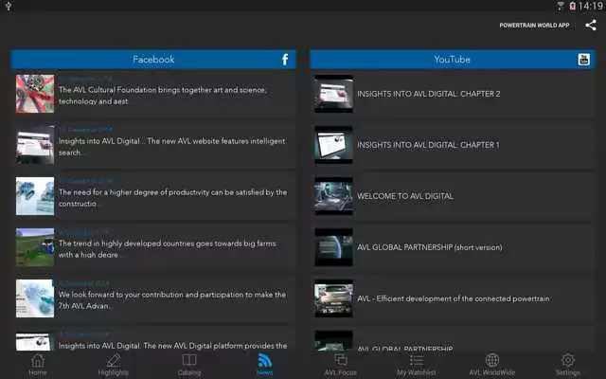Screen dimensions: 606x379
Task: Open post about AVL Digital platform provides
Action: pos(153,340)
